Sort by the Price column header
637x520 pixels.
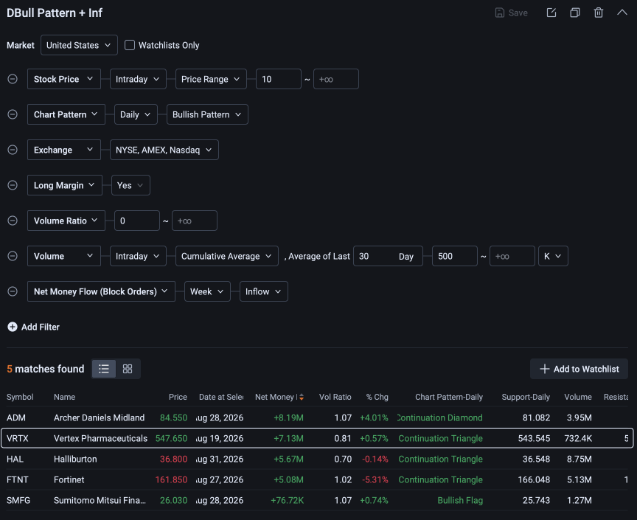click(178, 398)
